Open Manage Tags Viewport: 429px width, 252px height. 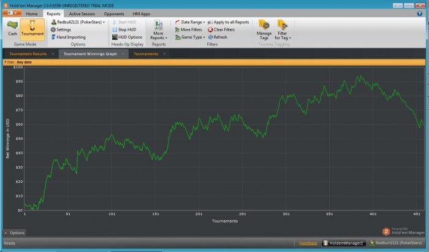264,29
